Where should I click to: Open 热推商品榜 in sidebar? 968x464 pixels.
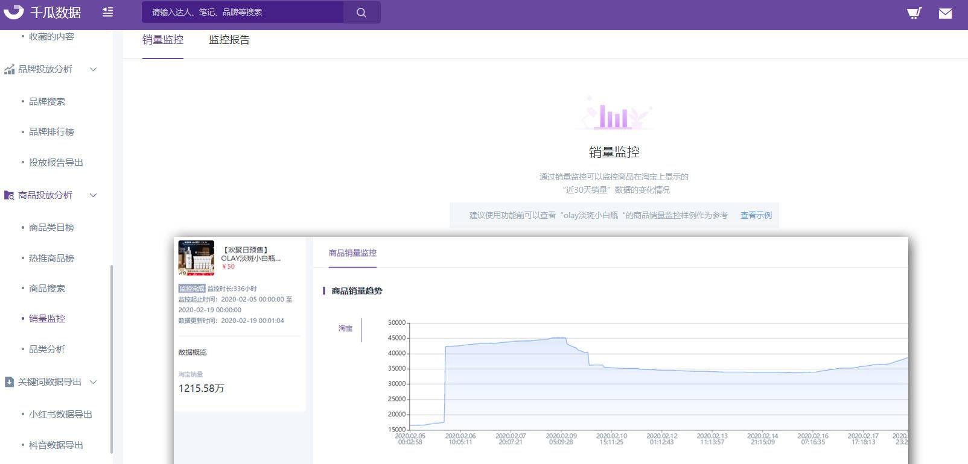(51, 259)
